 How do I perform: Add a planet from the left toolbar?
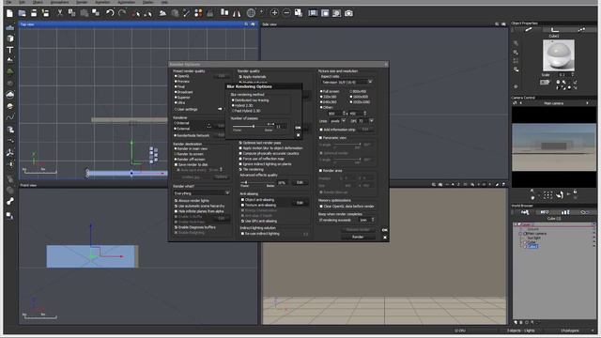(x=10, y=106)
